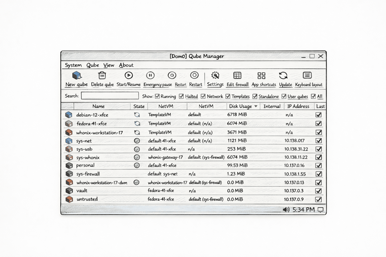Click the whonix-workstation-17 template qube icon
Viewport: 386px width, 257px height.
pyautogui.click(x=69, y=132)
